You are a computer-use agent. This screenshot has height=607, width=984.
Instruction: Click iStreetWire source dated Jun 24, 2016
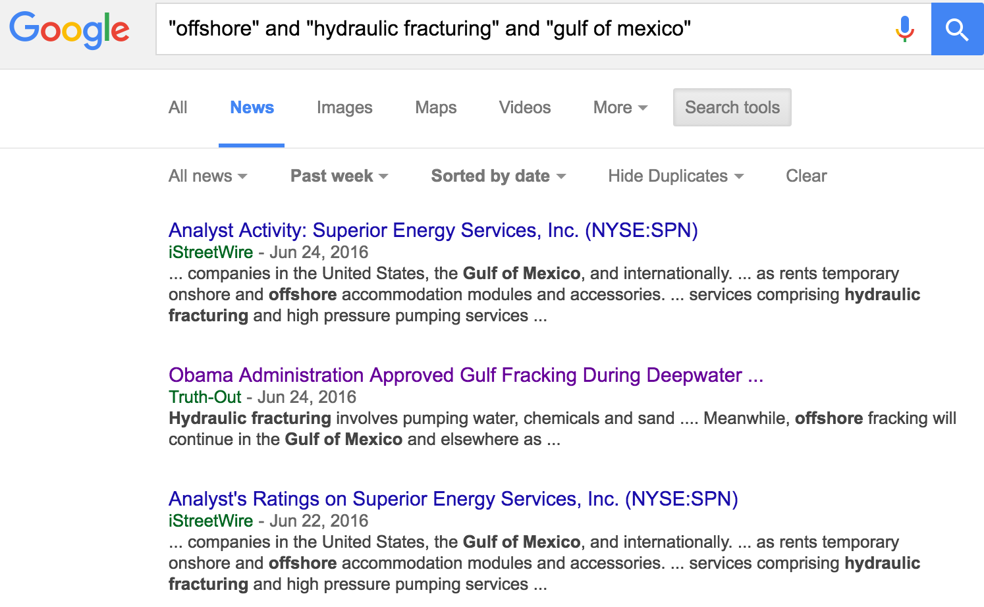pyautogui.click(x=211, y=252)
